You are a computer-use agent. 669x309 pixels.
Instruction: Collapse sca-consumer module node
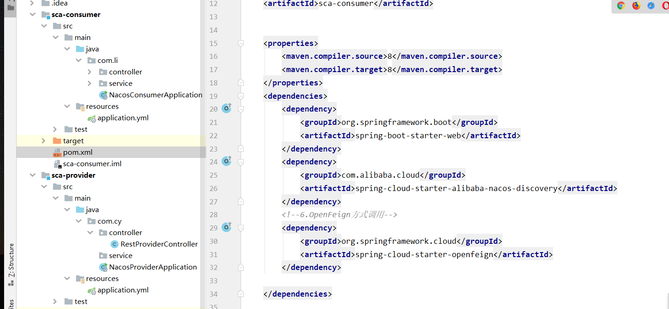click(32, 15)
